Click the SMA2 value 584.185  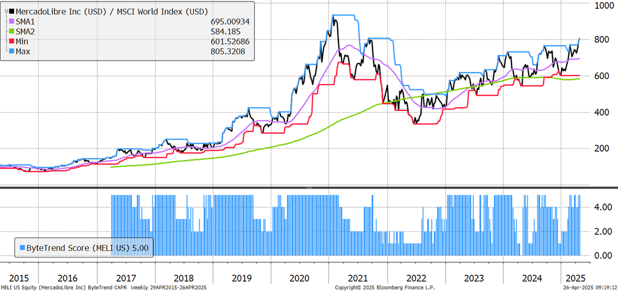coord(226,31)
